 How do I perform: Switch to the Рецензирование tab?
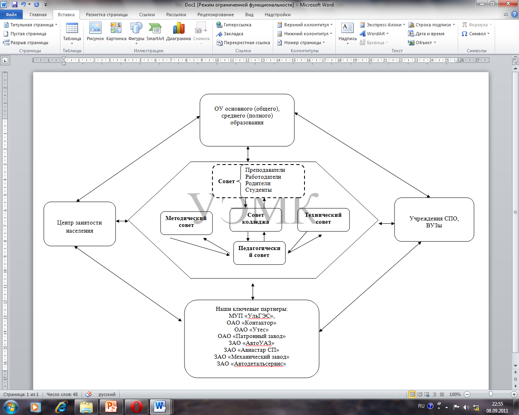216,15
